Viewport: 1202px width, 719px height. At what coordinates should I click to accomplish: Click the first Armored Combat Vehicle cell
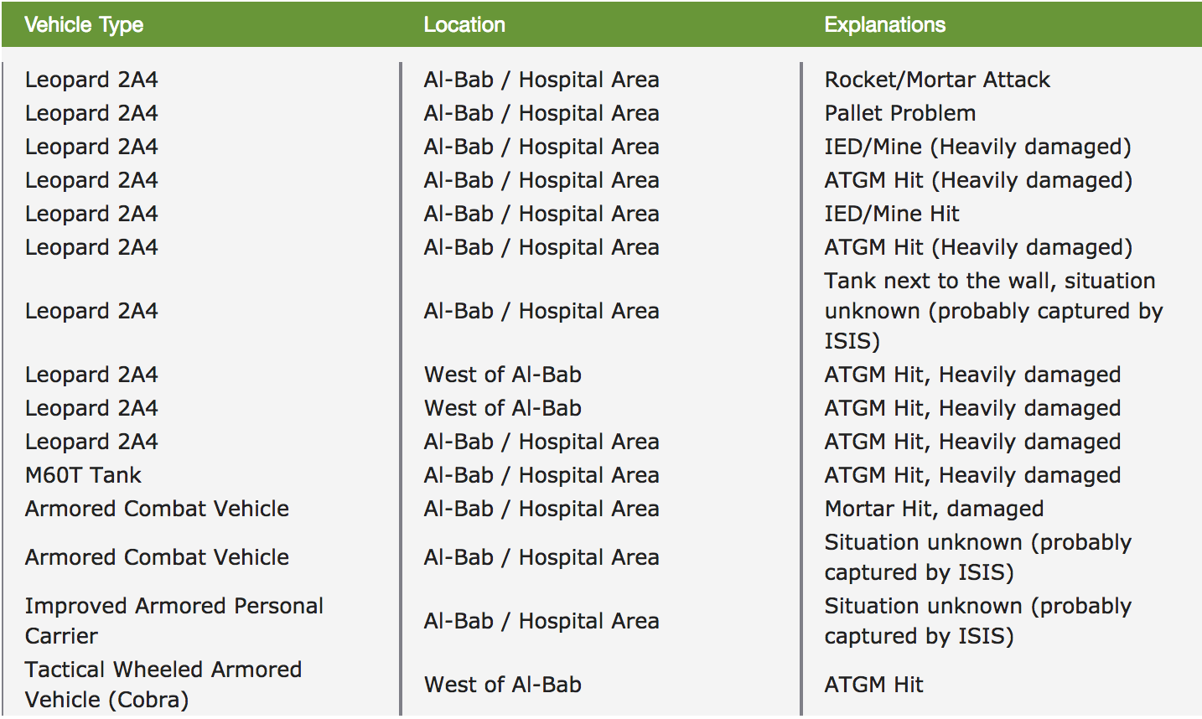point(157,509)
